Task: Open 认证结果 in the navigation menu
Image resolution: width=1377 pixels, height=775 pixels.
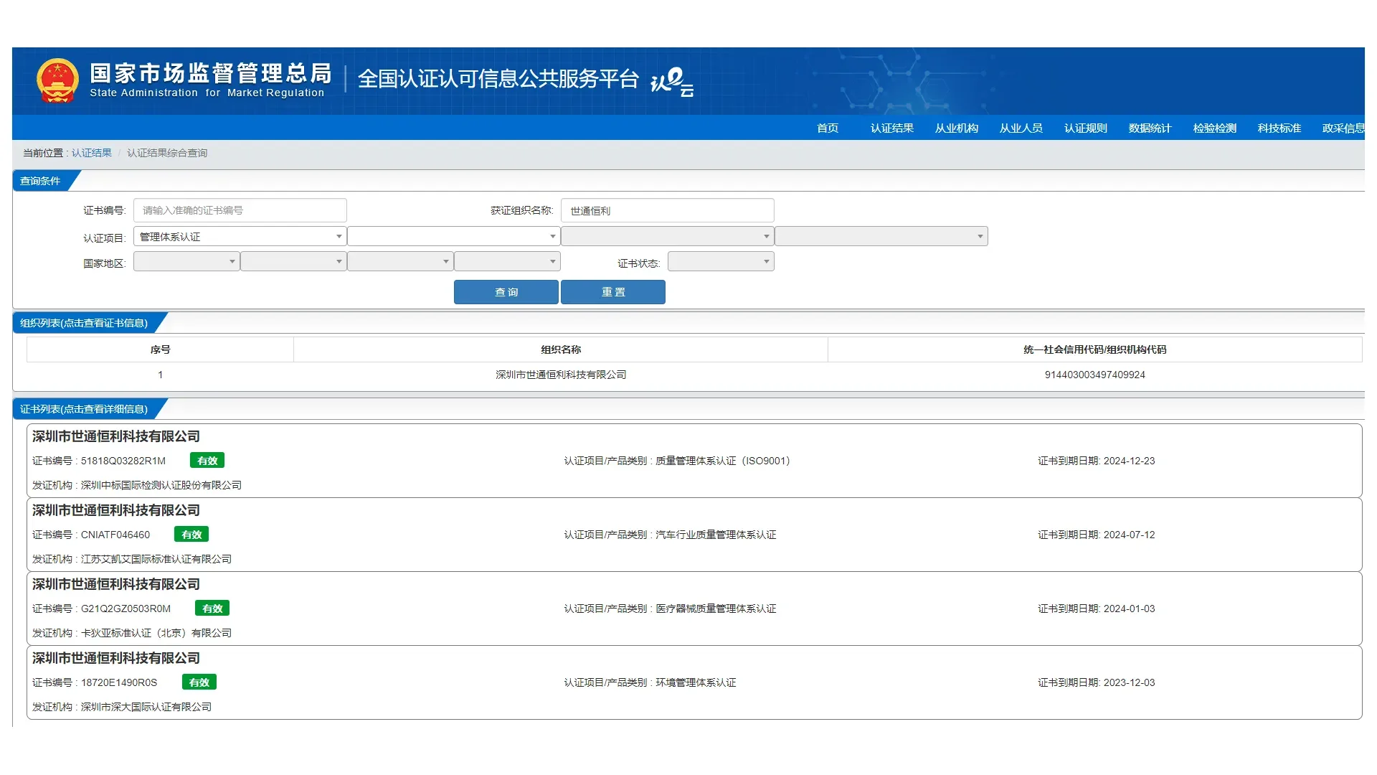Action: click(x=891, y=128)
